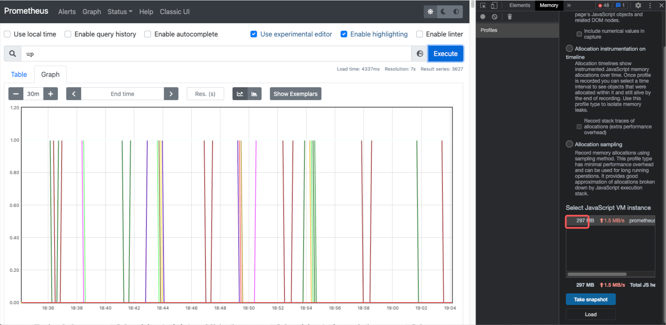
Task: Increase the time range with the plus button
Action: click(x=51, y=94)
